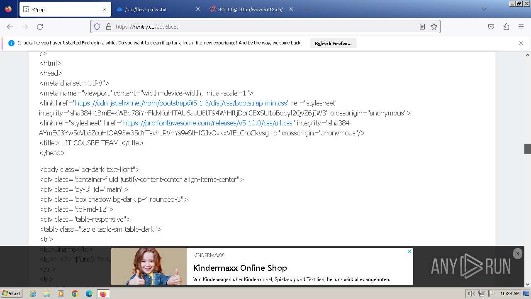The width and height of the screenshot is (531, 299).
Task: Open the Save to Pocket icon
Action: pos(491,27)
